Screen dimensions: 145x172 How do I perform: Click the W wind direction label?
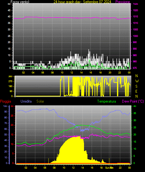pos(137,81)
